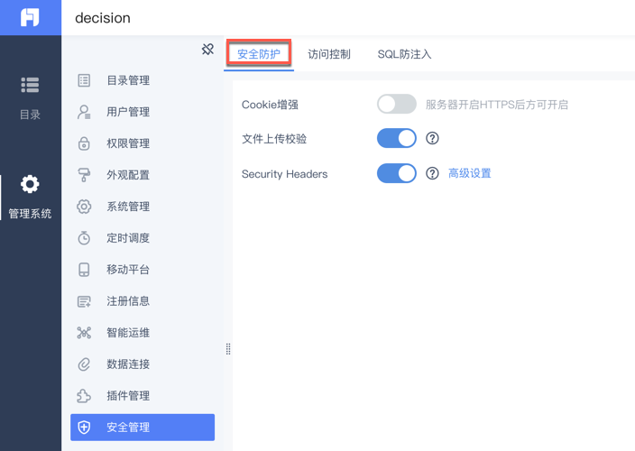Click the 定时调度 clock icon

point(84,238)
